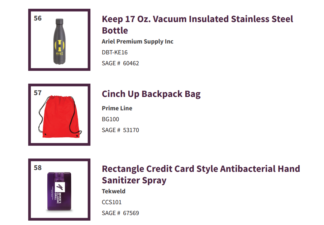Click the water bottle product image
Viewport: 324px width, 225px height.
pos(60,41)
